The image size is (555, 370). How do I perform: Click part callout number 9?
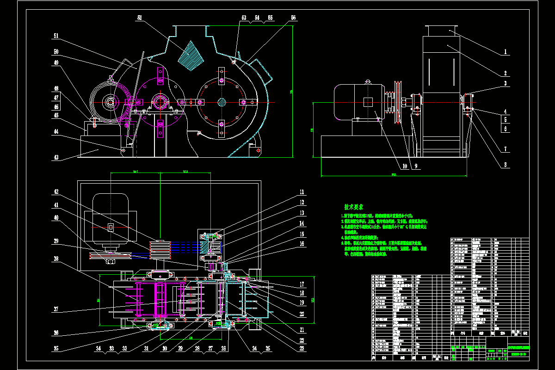[x=416, y=166]
